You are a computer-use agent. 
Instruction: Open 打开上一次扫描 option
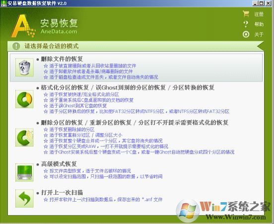[x=62, y=193]
